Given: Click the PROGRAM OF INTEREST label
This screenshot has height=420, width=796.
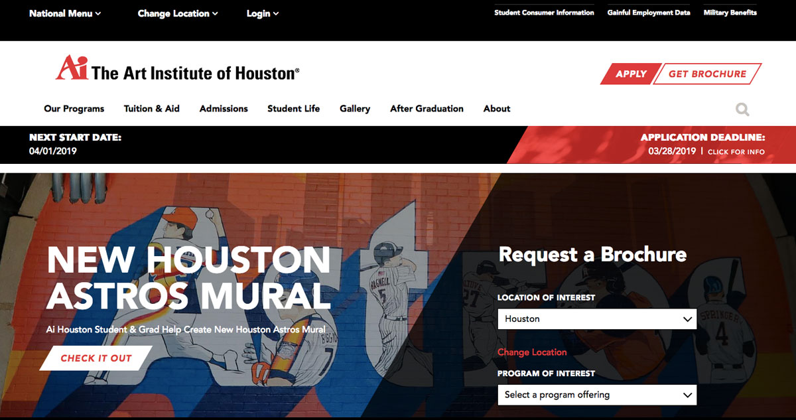Looking at the screenshot, I should 547,374.
